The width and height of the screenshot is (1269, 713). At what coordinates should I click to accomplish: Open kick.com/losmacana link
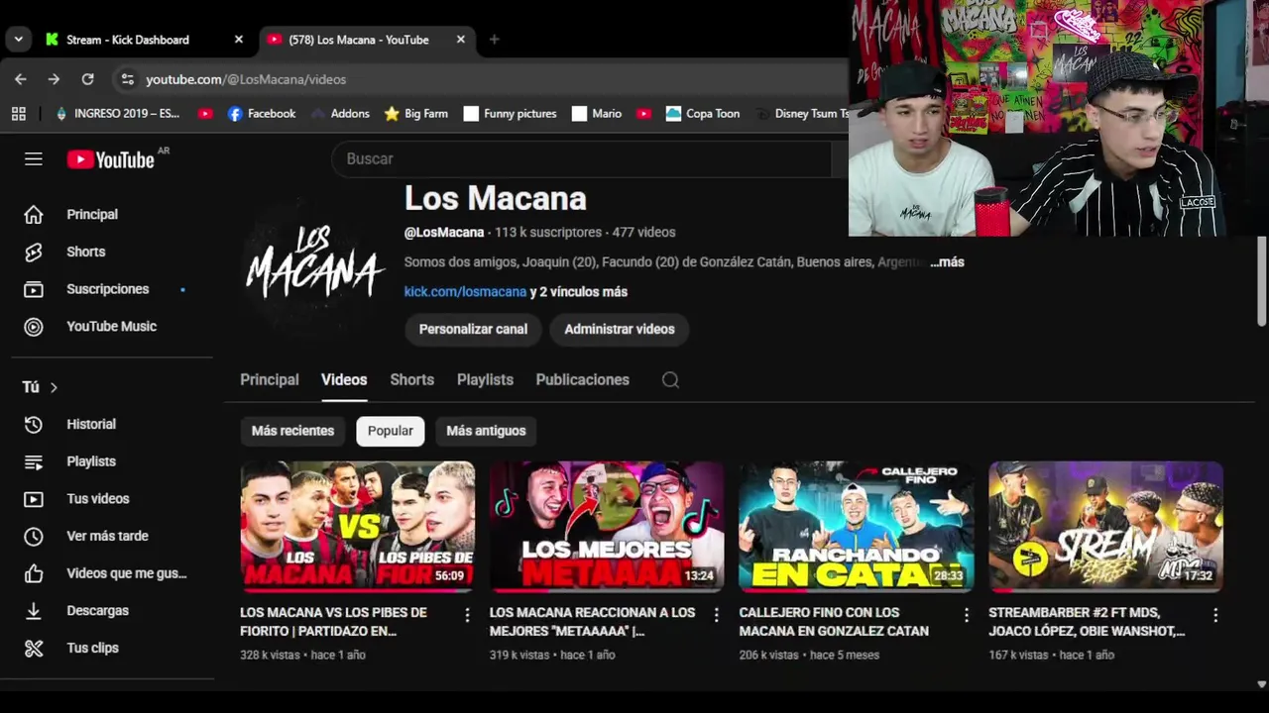coord(465,292)
